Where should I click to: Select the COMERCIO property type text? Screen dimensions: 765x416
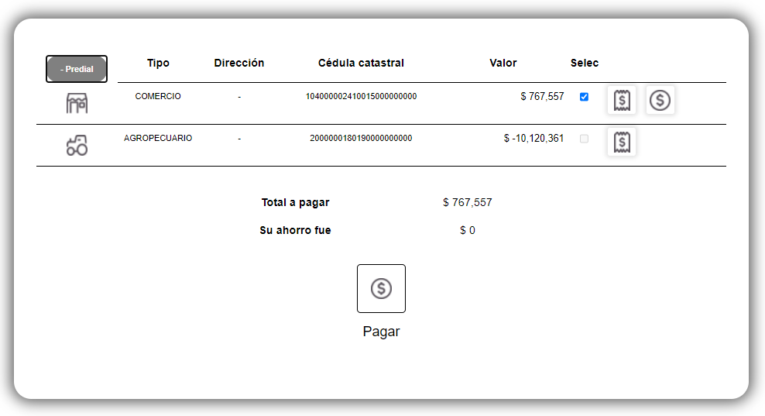point(158,97)
